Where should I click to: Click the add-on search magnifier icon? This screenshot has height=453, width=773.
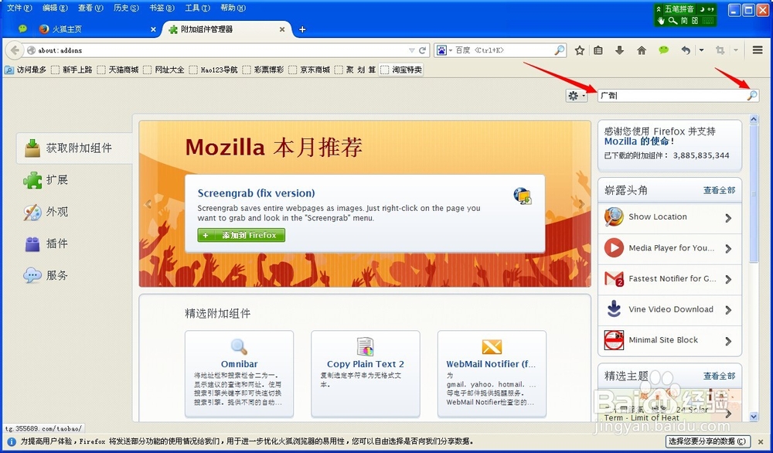tap(752, 95)
